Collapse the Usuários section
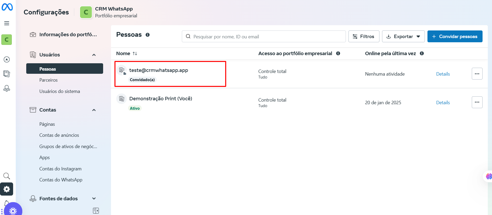The height and width of the screenshot is (215, 492). 94,55
